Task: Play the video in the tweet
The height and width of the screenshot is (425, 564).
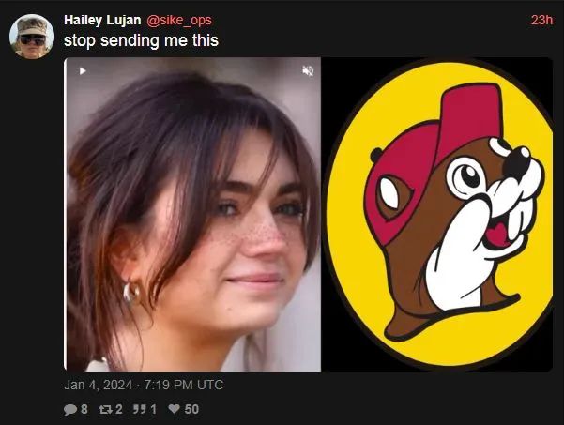Action: (x=83, y=71)
